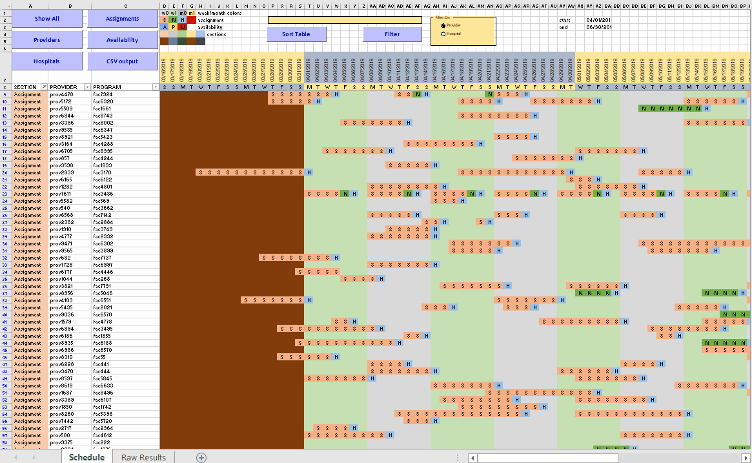Click the add new worksheet (+) icon
752x463 pixels.
[x=201, y=457]
